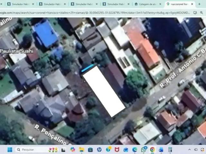The width and height of the screenshot is (206, 154).
Task: Click the Google Maps URL address bar
Action: tap(95, 13)
